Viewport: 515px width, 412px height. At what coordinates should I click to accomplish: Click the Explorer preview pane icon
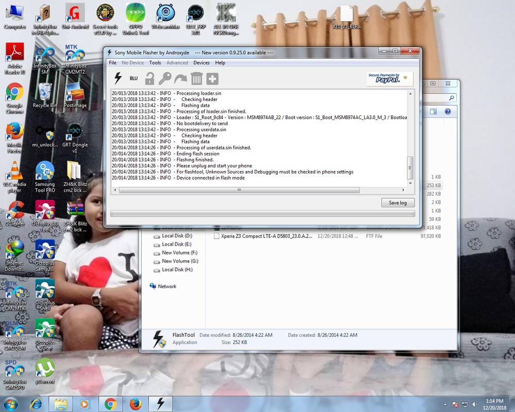click(x=433, y=112)
